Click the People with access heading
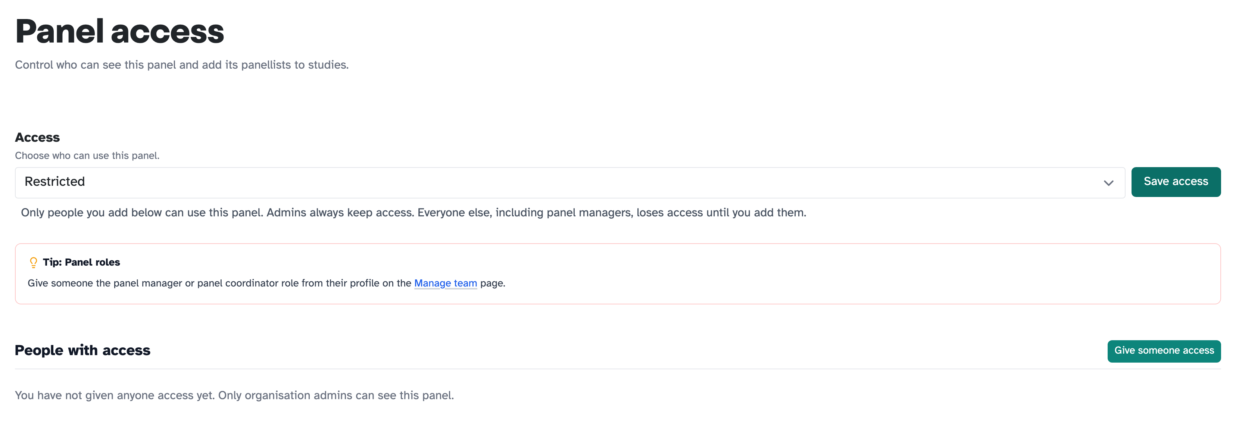1239x429 pixels. click(x=82, y=350)
